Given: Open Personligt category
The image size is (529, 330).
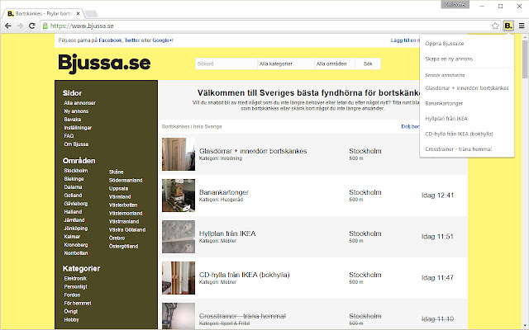Looking at the screenshot, I should pyautogui.click(x=75, y=287).
